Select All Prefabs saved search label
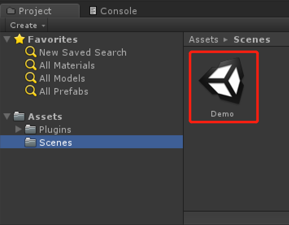 pos(64,91)
